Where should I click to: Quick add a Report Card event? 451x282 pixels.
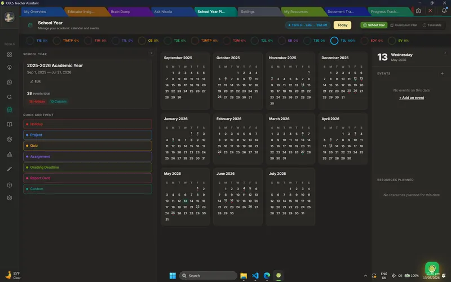point(87,178)
